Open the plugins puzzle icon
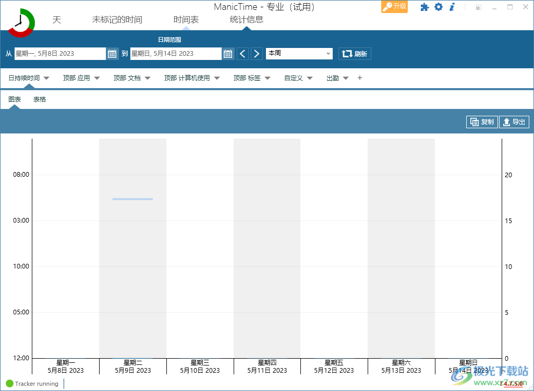Viewport: 534px width, 391px height. tap(424, 7)
